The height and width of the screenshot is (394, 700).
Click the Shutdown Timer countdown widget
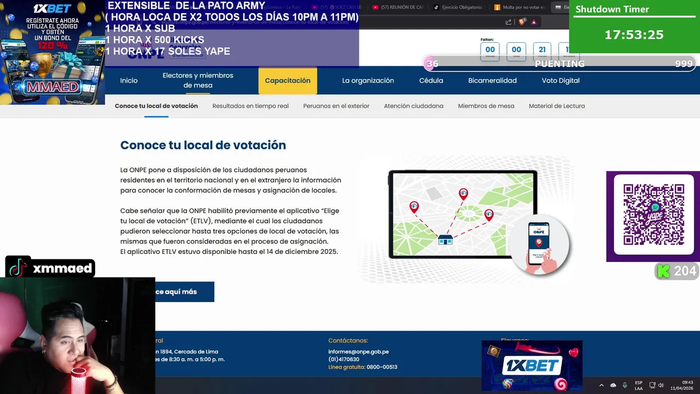tap(634, 27)
